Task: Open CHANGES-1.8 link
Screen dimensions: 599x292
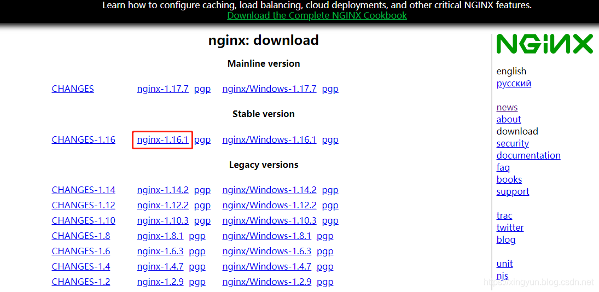Action: pos(80,236)
